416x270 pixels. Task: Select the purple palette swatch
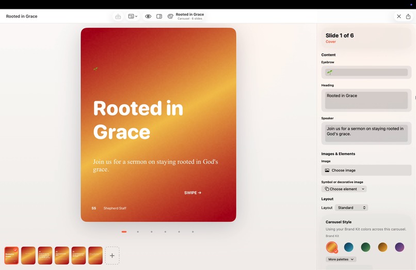point(399,247)
